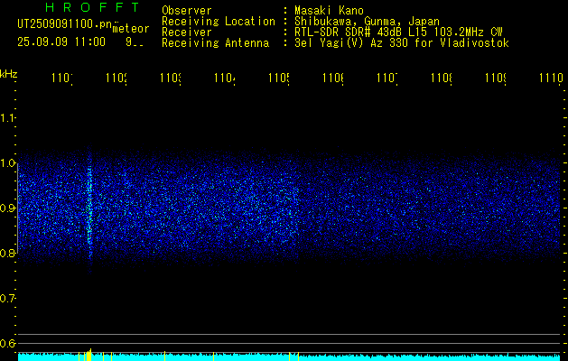The height and width of the screenshot is (361, 568).
Task: Click the Observer label
Action: pos(187,11)
